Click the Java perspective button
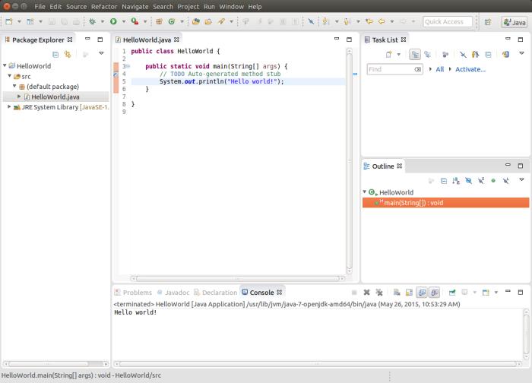Viewport: 532px width, 383px height. [515, 22]
